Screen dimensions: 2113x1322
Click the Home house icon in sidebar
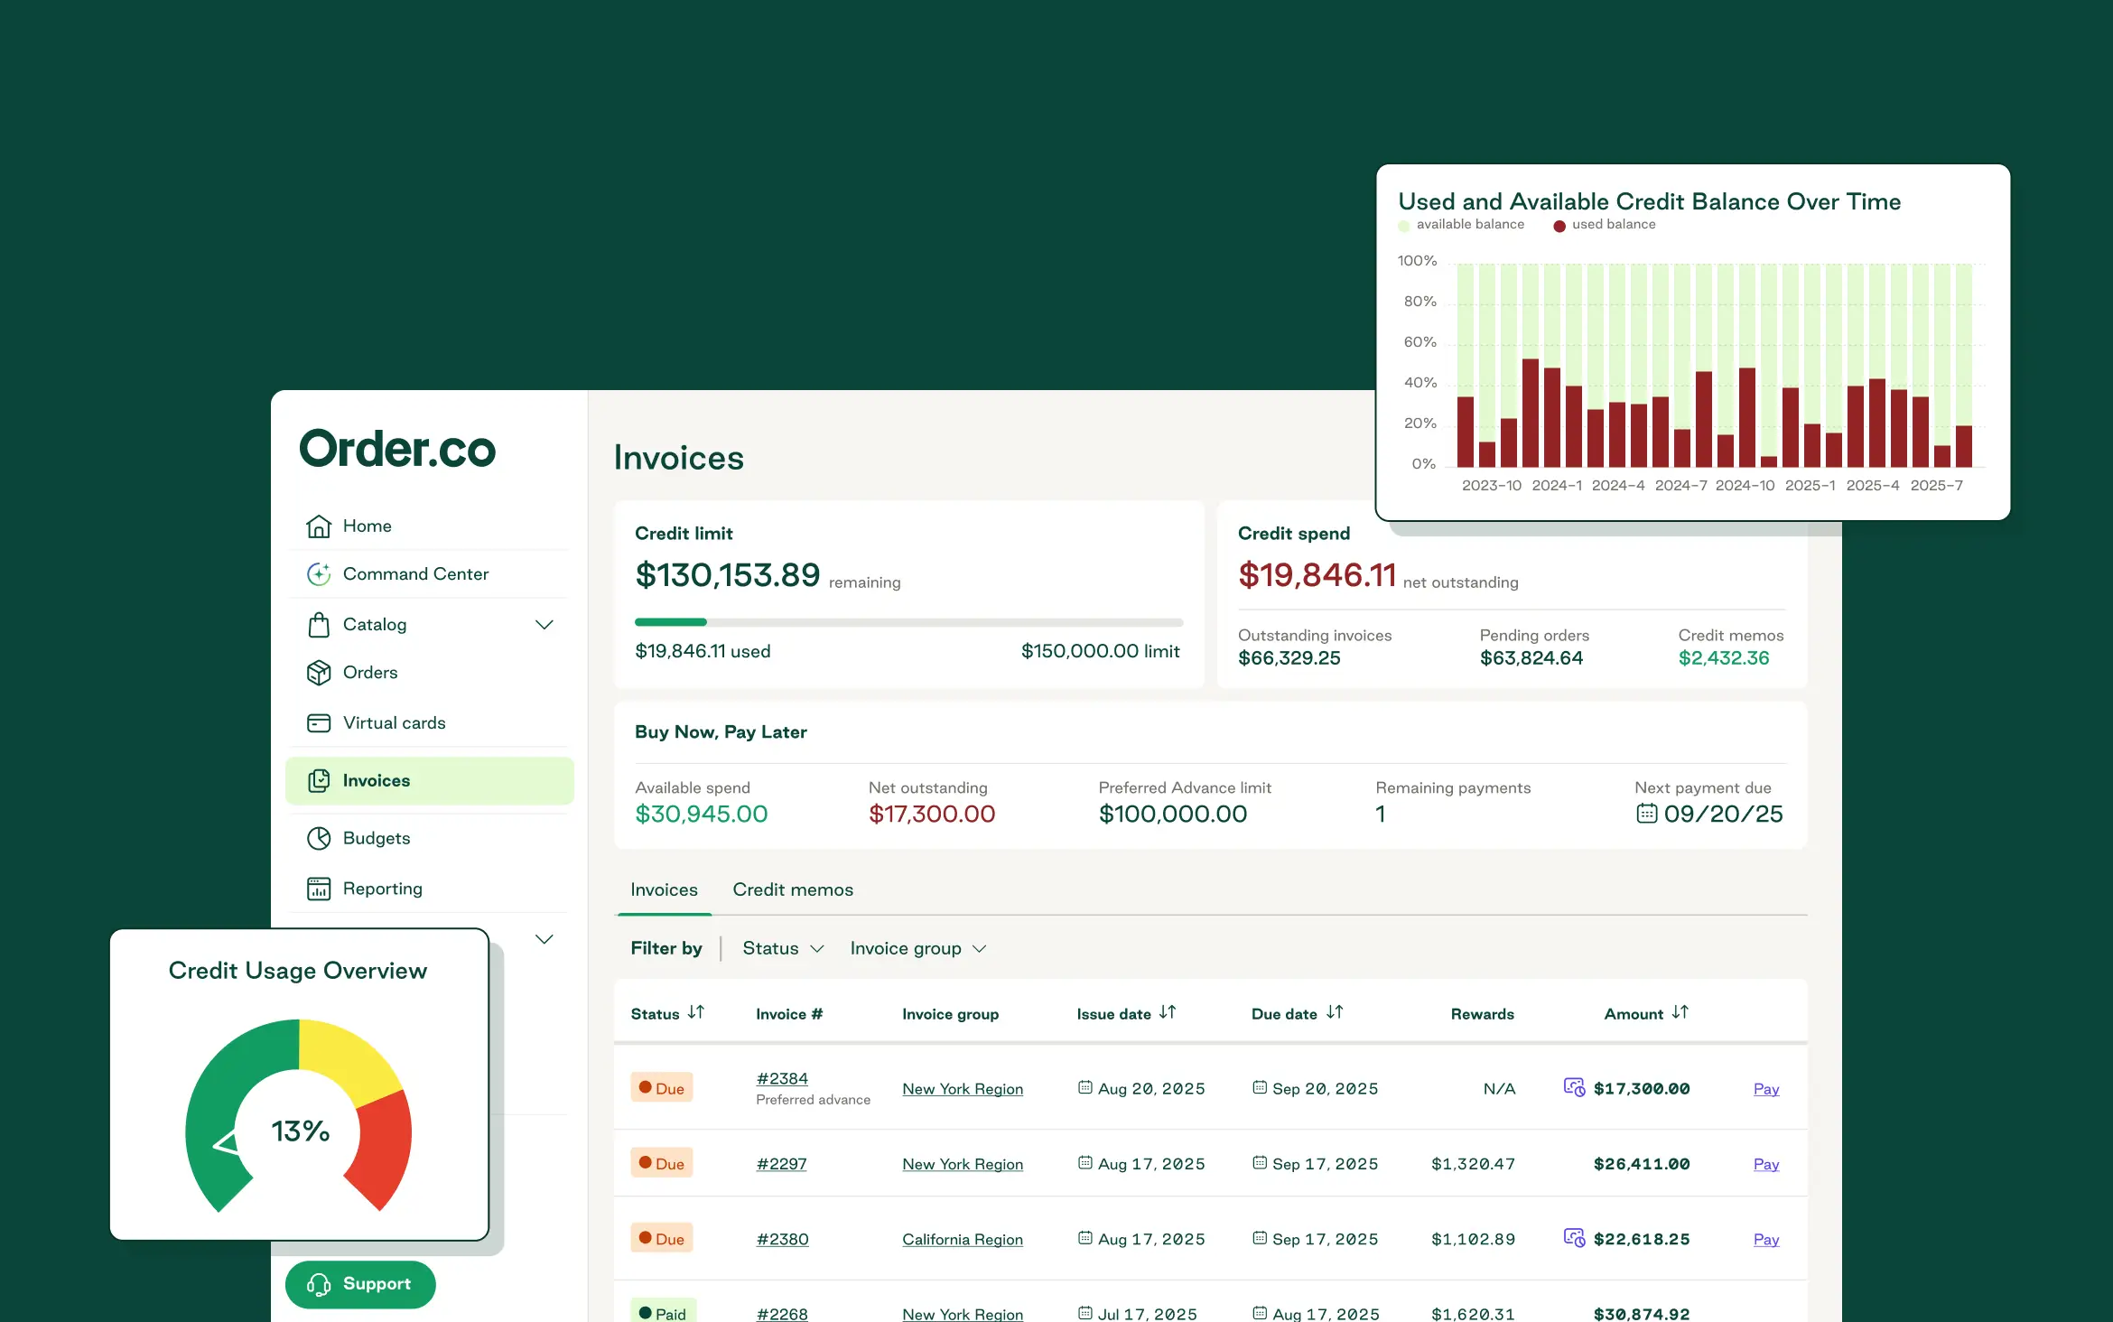click(x=318, y=526)
